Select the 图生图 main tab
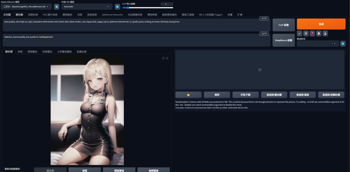This screenshot has height=172, width=350. click(x=19, y=15)
